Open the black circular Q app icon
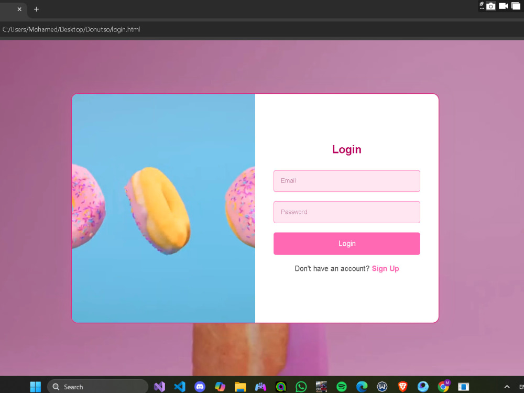 point(281,387)
